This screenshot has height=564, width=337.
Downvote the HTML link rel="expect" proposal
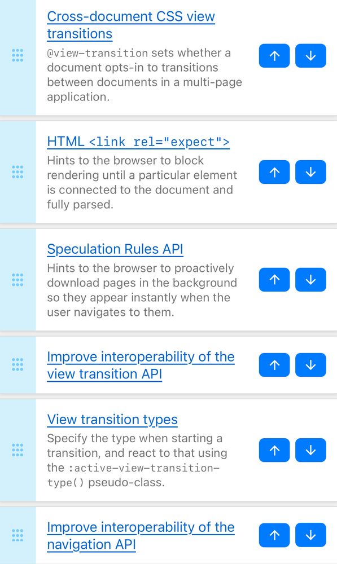[x=310, y=172]
